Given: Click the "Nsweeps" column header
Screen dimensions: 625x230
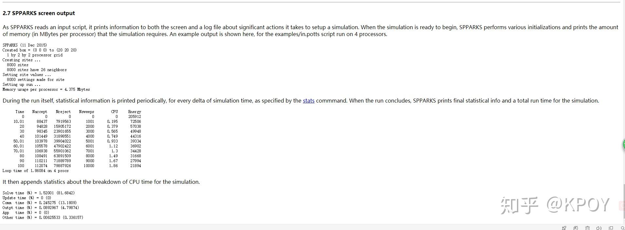Looking at the screenshot, I should [86, 112].
